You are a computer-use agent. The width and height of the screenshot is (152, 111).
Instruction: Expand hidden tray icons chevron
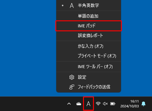point(69,104)
